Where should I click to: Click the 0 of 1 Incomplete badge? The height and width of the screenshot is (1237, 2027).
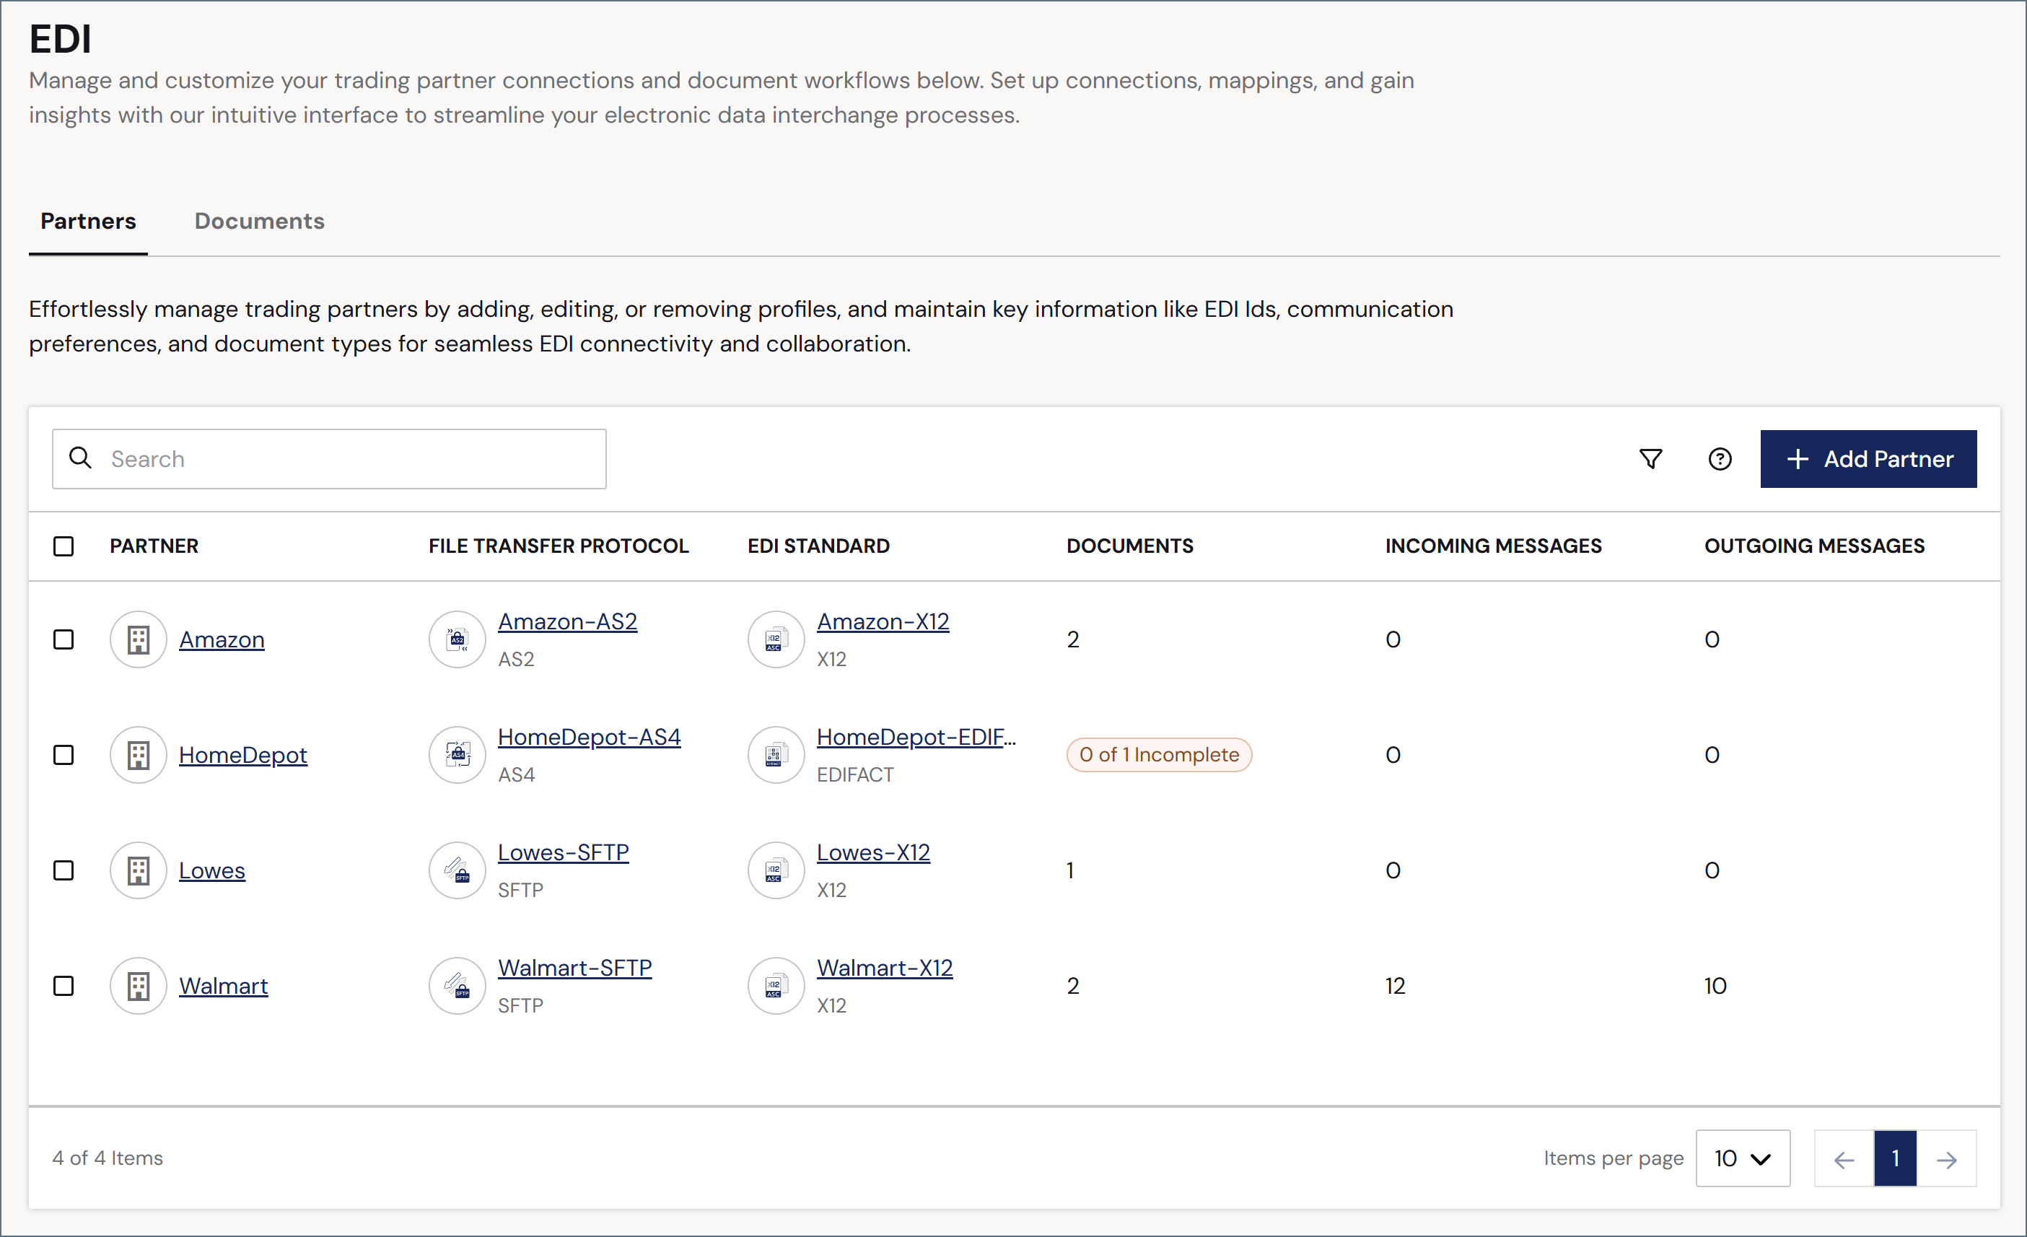[x=1158, y=755]
